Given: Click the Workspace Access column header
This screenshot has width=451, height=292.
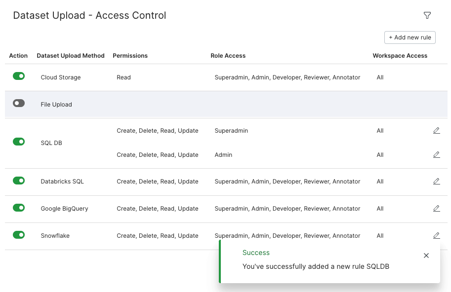Looking at the screenshot, I should [x=400, y=56].
